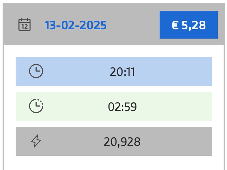This screenshot has height=170, width=227.
Task: Click the minutes digits in 20:11
Action: coord(130,72)
